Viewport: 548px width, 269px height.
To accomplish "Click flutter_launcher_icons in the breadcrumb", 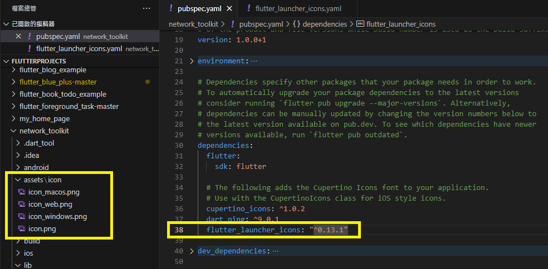I will click(x=401, y=24).
